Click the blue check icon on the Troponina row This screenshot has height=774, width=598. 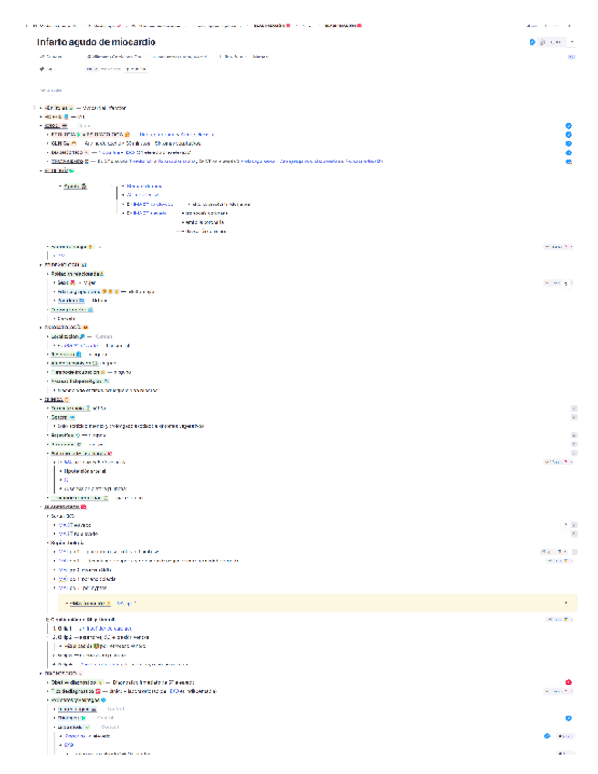(547, 736)
